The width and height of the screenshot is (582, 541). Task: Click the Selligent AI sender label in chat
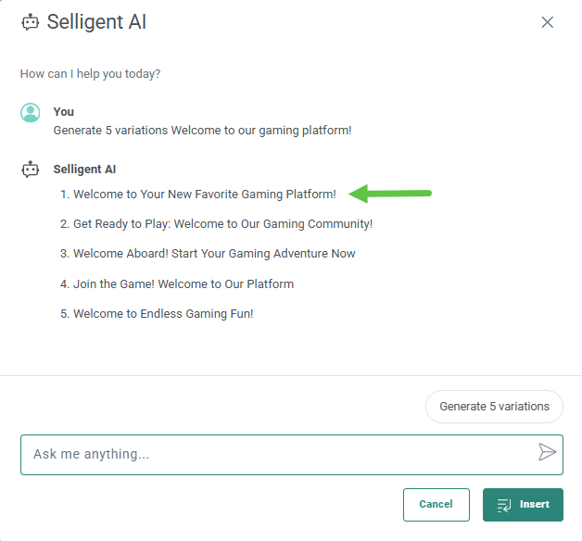pyautogui.click(x=84, y=170)
